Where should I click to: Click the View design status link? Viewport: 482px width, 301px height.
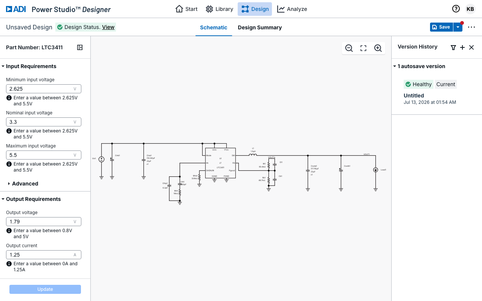[x=108, y=27]
